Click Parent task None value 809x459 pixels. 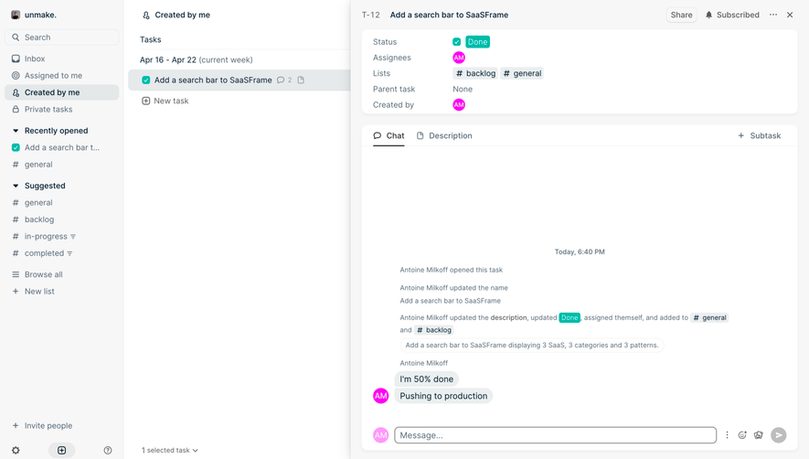463,90
